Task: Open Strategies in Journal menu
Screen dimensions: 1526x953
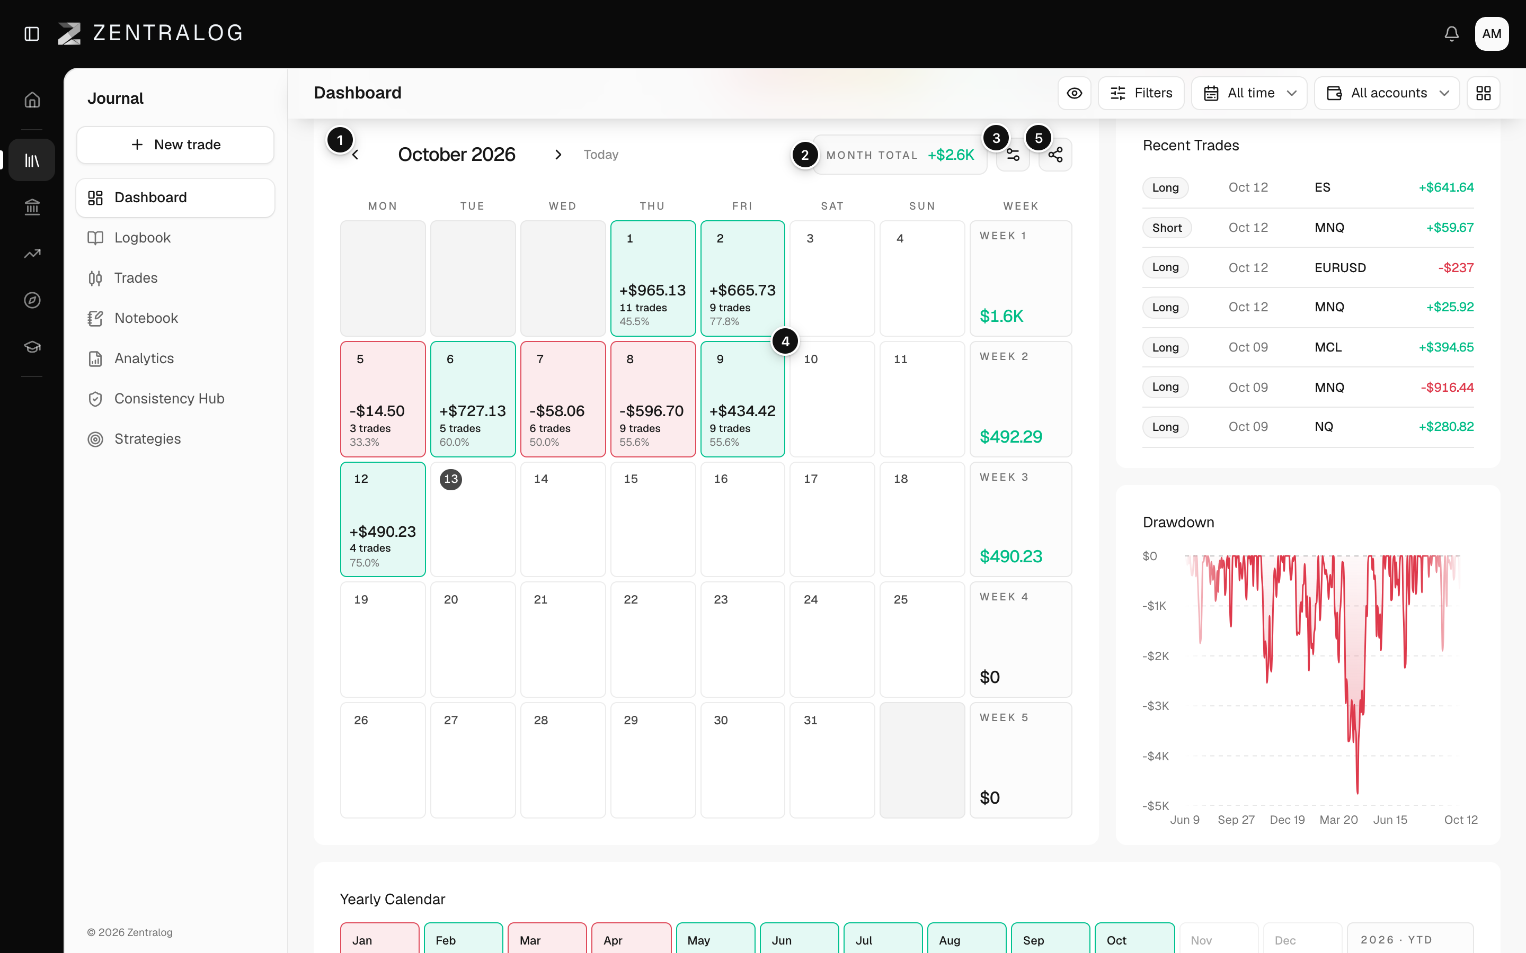Action: 175,439
